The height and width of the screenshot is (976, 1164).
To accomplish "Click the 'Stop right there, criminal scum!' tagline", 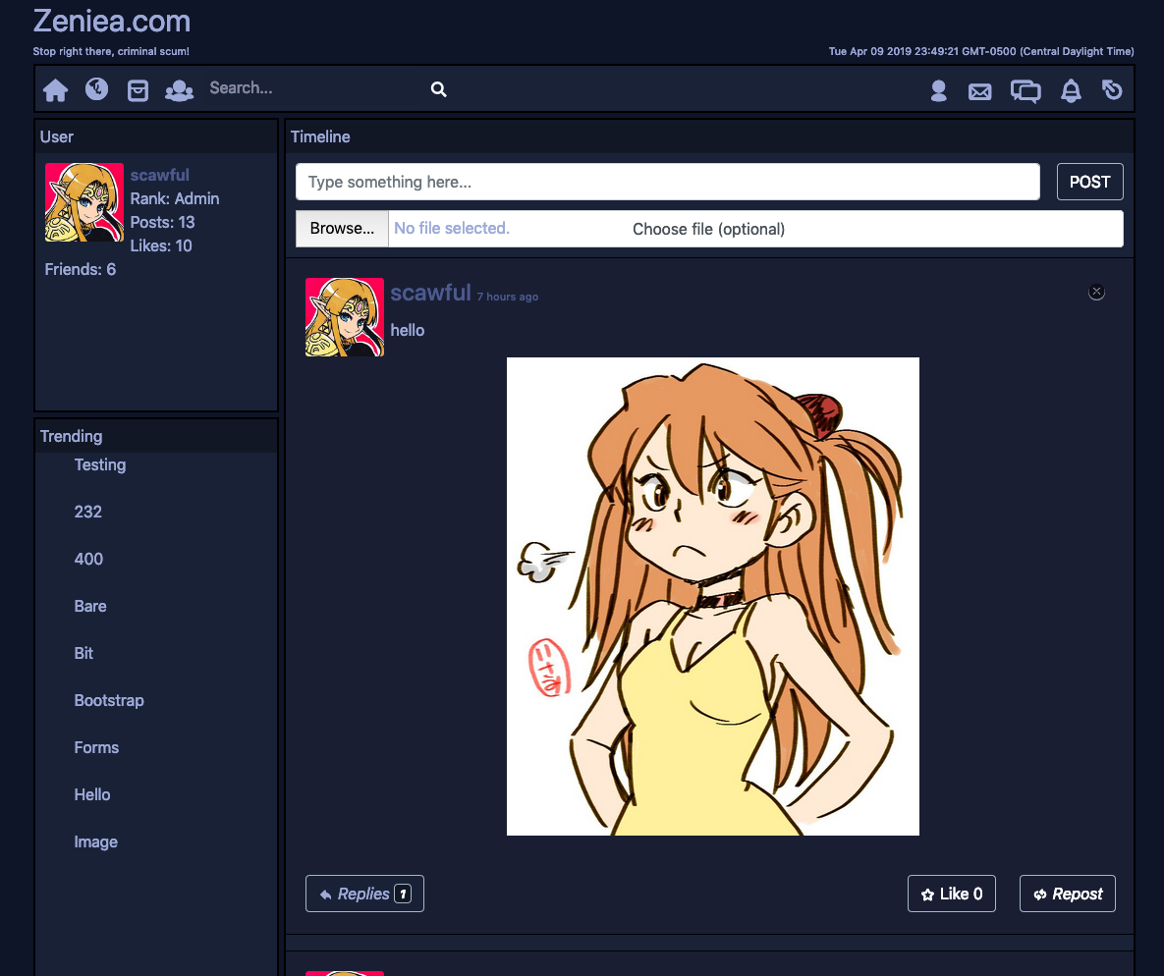I will [x=111, y=51].
